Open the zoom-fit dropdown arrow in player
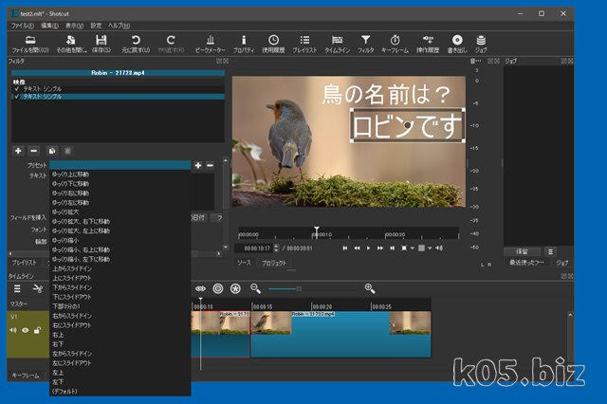Viewport: 607px width, 404px height. 413,248
